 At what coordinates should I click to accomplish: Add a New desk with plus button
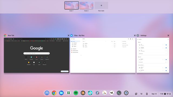point(101,5)
